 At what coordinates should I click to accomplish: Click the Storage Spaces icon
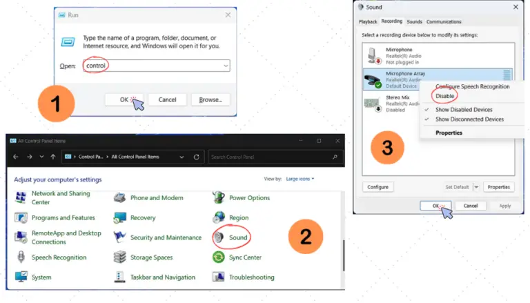point(119,257)
